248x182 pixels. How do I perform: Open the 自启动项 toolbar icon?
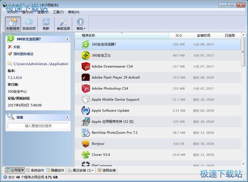[29, 24]
